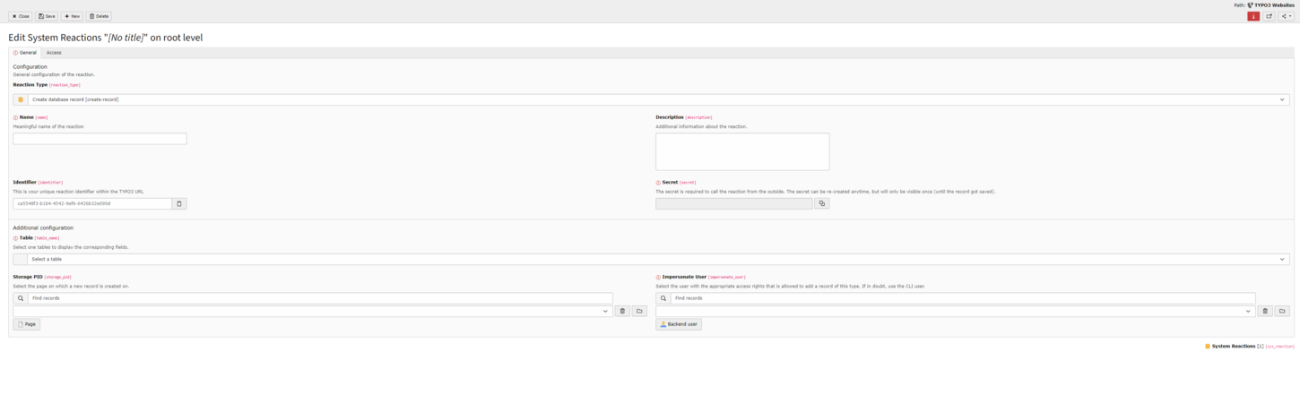Viewport: 1300px width, 403px height.
Task: Click the [sys_reaction] table name text
Action: [1279, 346]
